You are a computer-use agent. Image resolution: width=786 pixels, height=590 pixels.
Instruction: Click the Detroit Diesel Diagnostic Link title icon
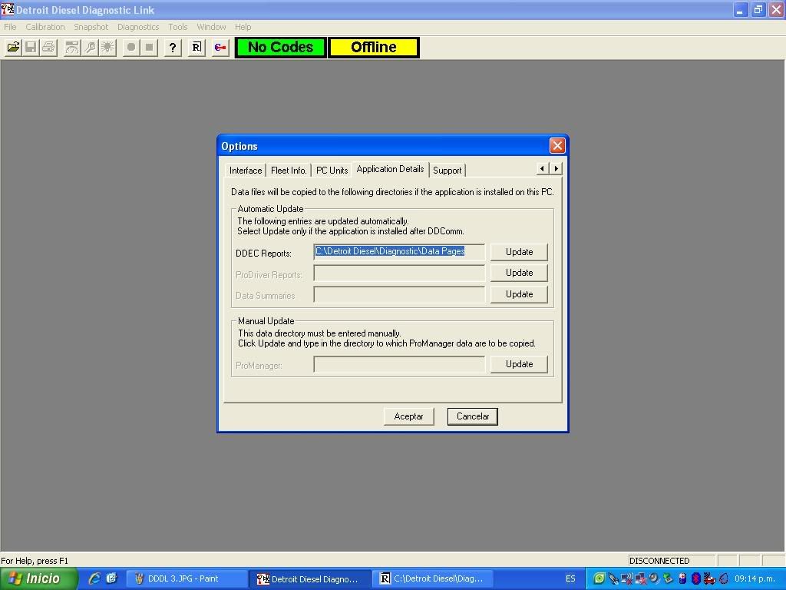[8, 9]
